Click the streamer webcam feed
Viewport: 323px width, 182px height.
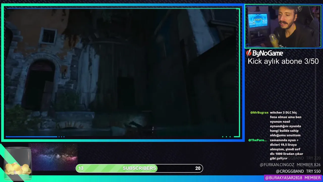[283, 27]
